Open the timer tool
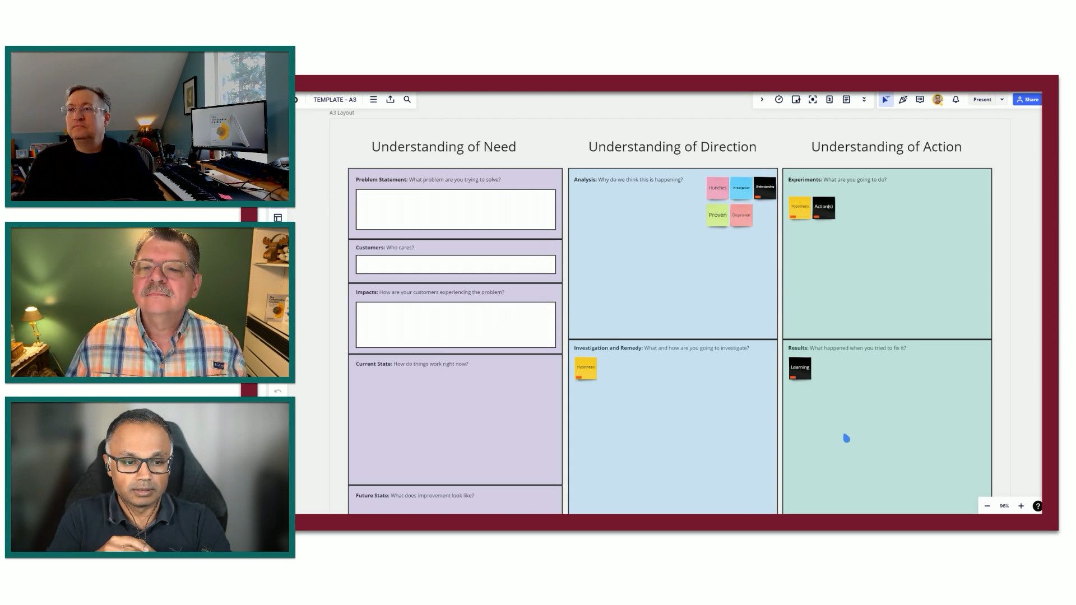The height and width of the screenshot is (605, 1076). click(778, 100)
